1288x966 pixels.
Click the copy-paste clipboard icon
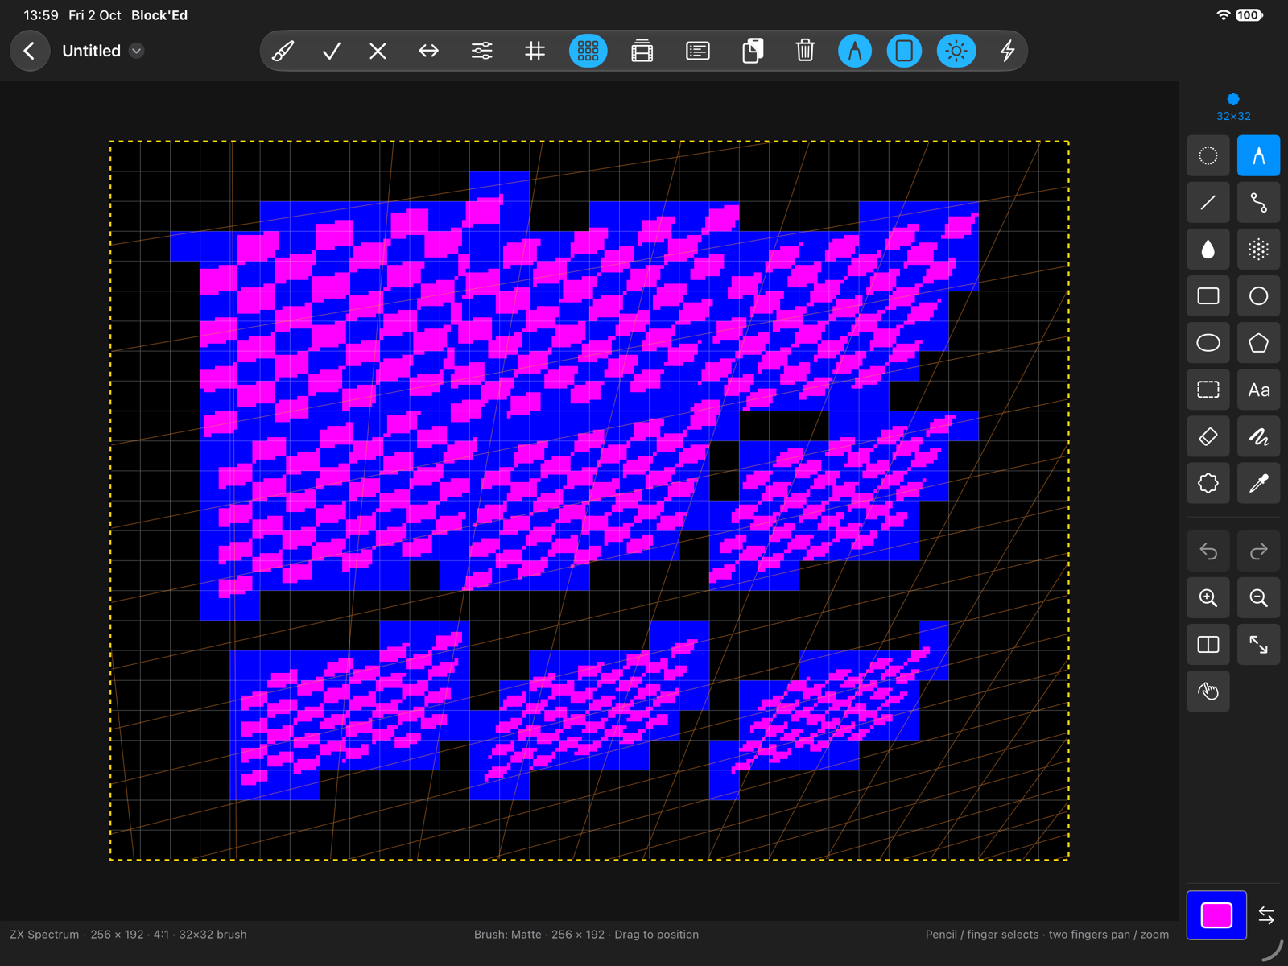[x=753, y=51]
